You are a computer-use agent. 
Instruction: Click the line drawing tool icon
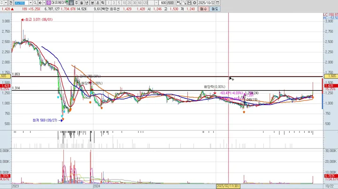click(184, 3)
